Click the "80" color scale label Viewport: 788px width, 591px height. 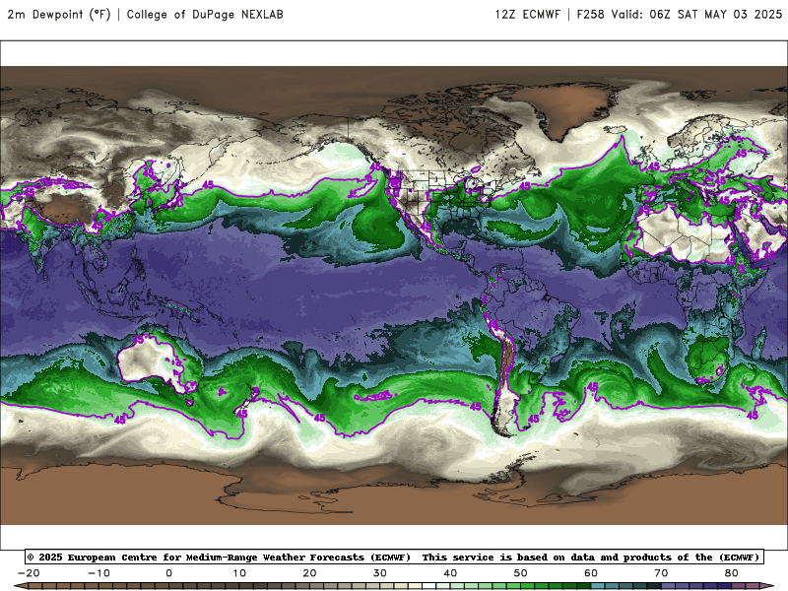point(732,573)
